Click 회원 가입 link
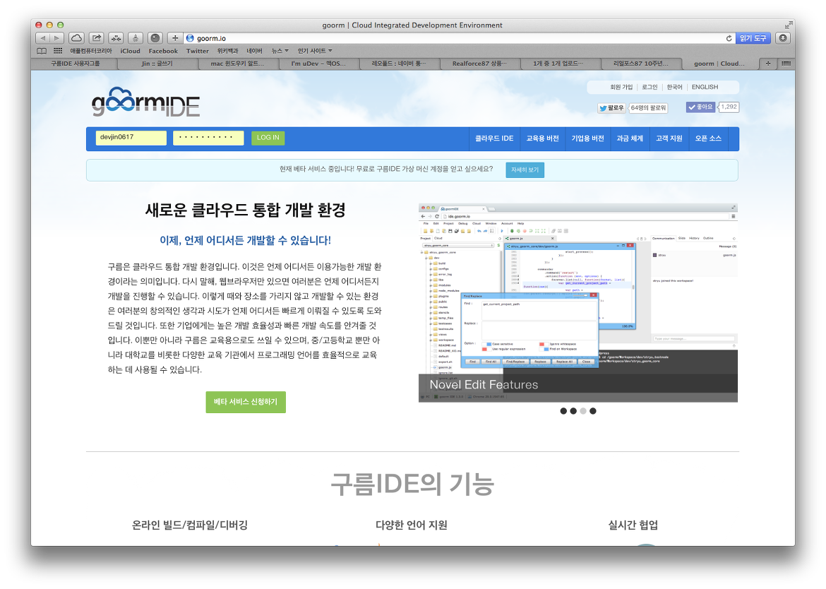Viewport: 826px width, 589px height. click(x=621, y=88)
